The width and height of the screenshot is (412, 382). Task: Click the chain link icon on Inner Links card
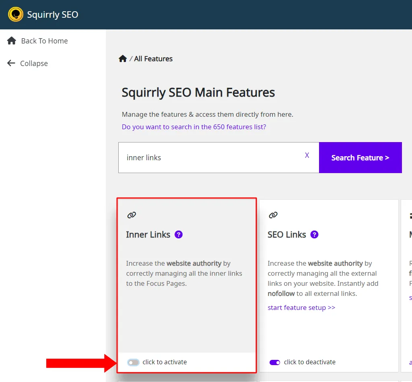132,215
